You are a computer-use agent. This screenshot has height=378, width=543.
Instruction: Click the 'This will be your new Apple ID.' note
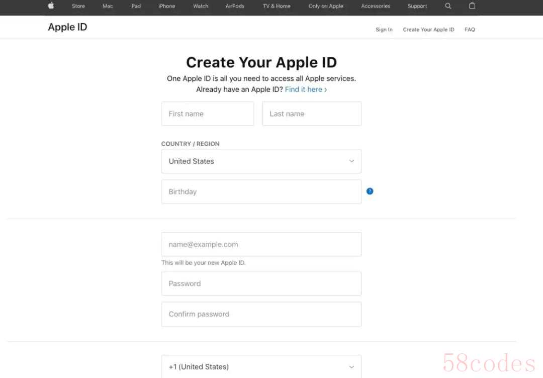(x=203, y=263)
